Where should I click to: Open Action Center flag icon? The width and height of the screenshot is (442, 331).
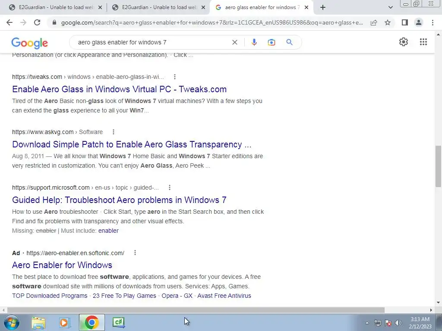coord(388,323)
